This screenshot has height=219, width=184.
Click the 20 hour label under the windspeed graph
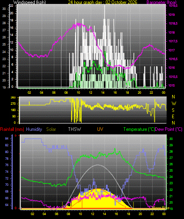click(139, 93)
